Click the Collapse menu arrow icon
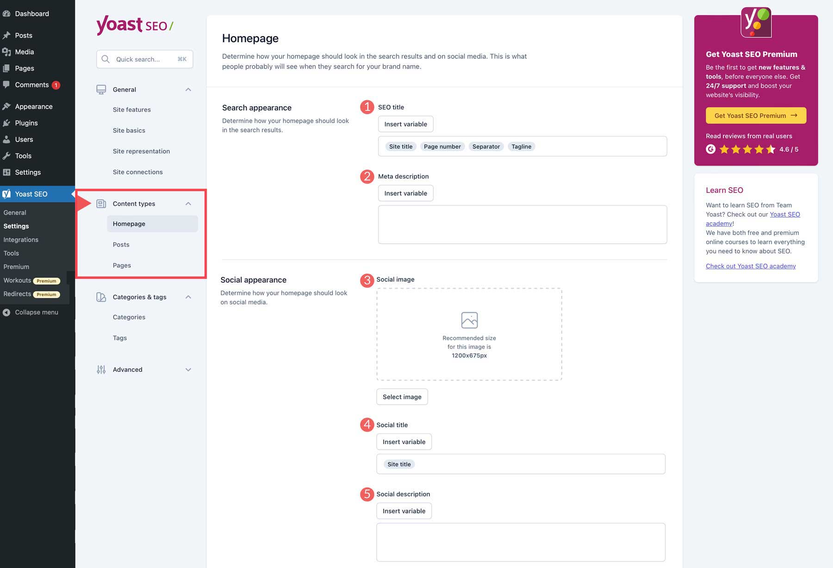Viewport: 833px width, 568px height. pyautogui.click(x=6, y=312)
